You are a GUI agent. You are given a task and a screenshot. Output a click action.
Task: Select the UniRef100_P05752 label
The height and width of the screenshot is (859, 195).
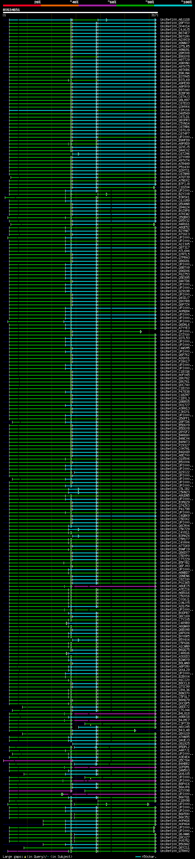pos(175,841)
